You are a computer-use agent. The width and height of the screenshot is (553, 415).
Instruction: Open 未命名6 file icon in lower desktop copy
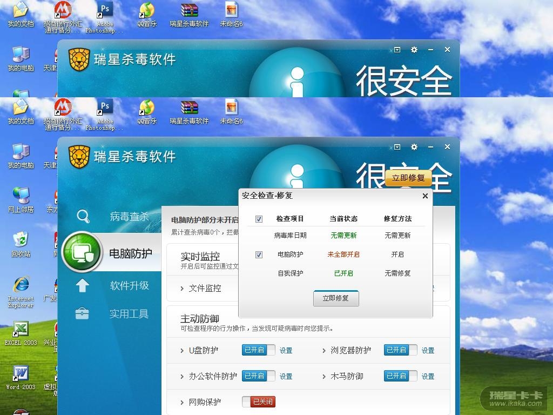(x=231, y=111)
